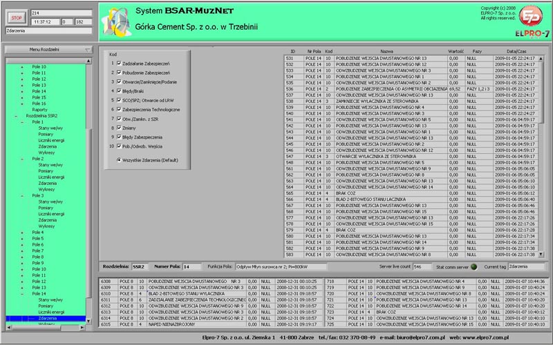The width and height of the screenshot is (553, 345).
Task: Open Stany we/wy under Pole 1
Action: tap(50, 128)
